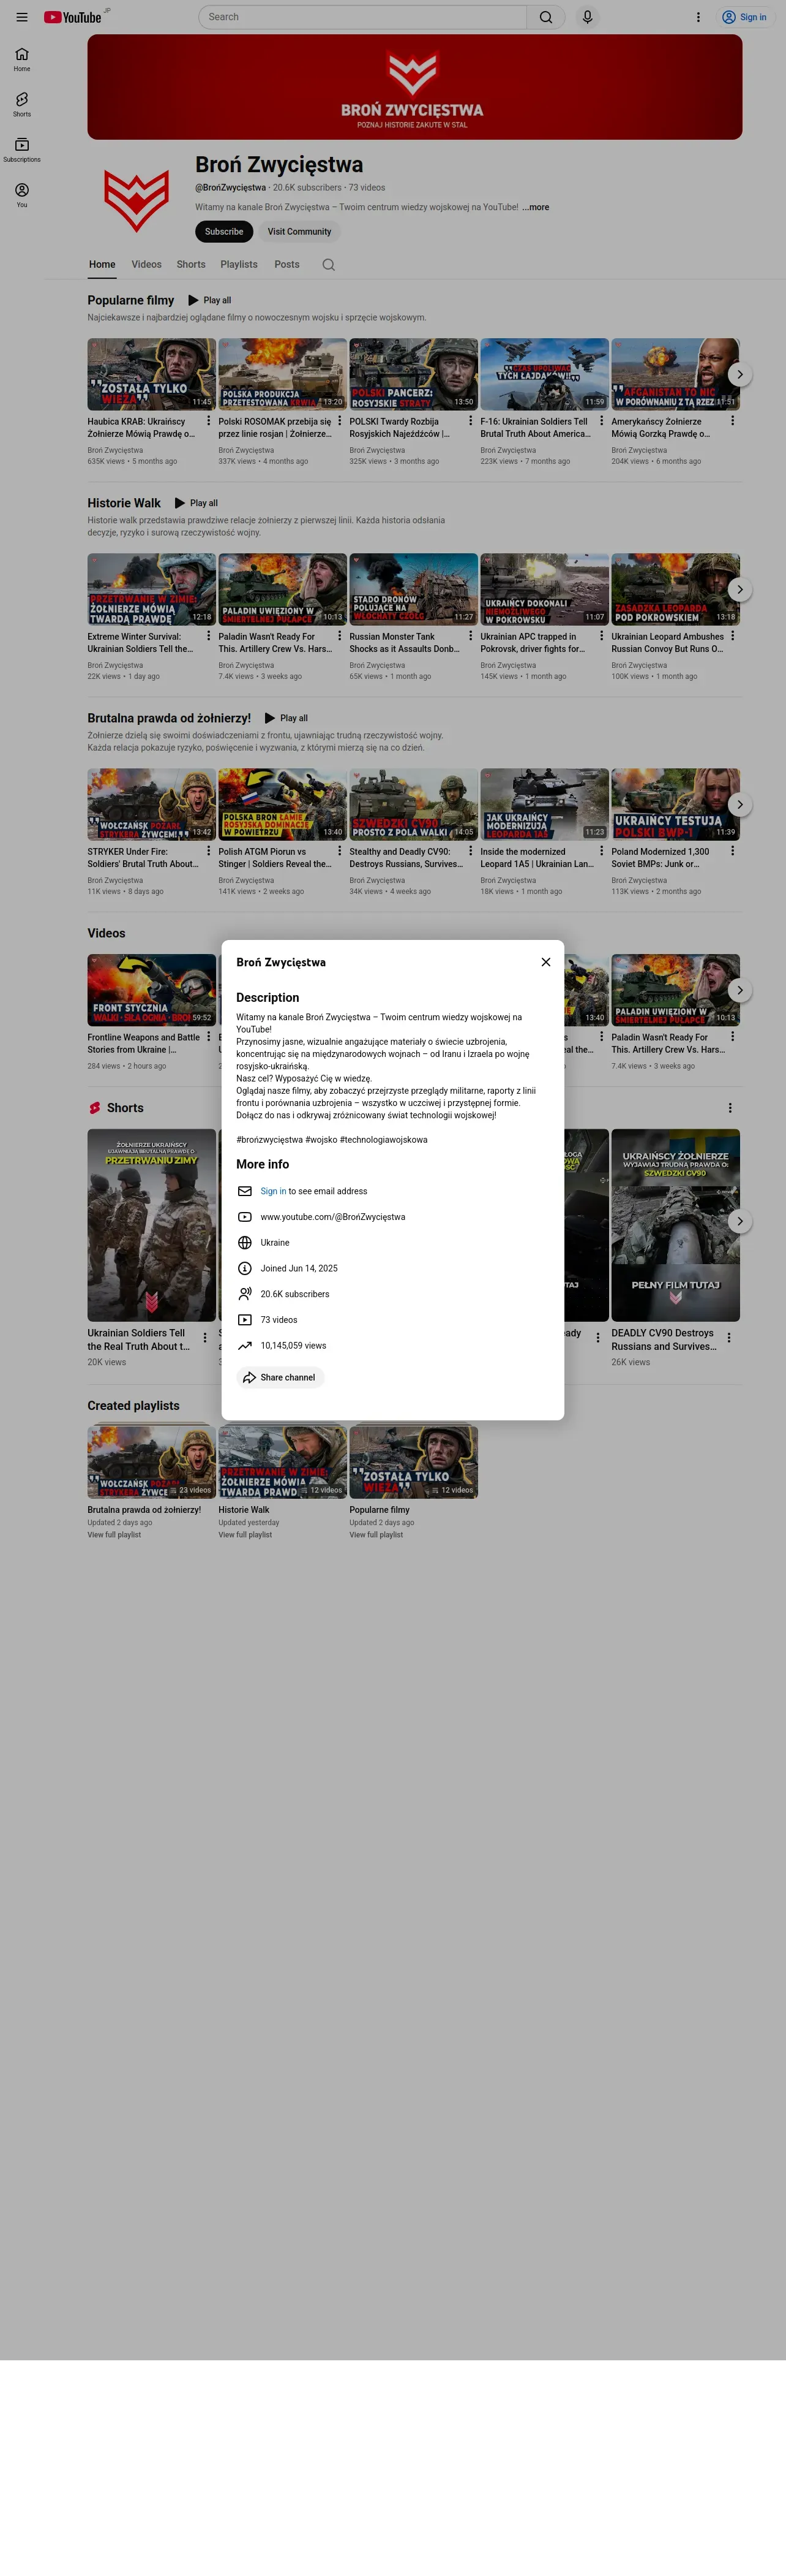Click the globe icon beside Ukraine

[x=245, y=1242]
